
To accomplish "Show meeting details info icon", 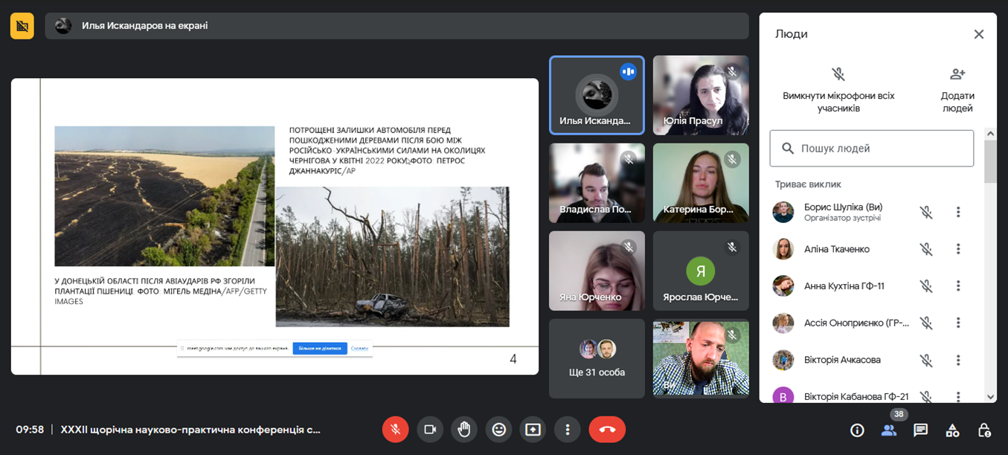I will point(857,430).
